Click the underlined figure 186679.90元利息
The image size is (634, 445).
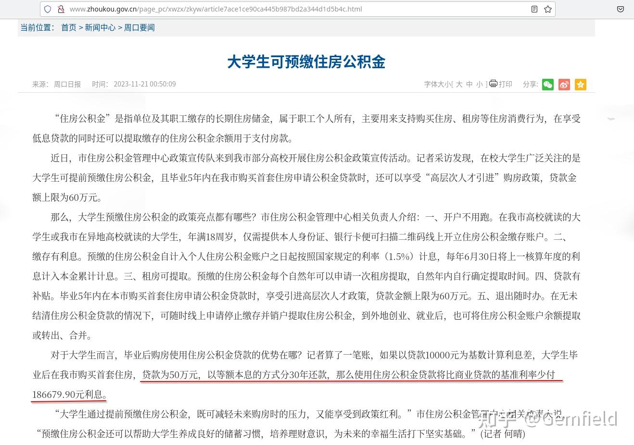point(68,395)
